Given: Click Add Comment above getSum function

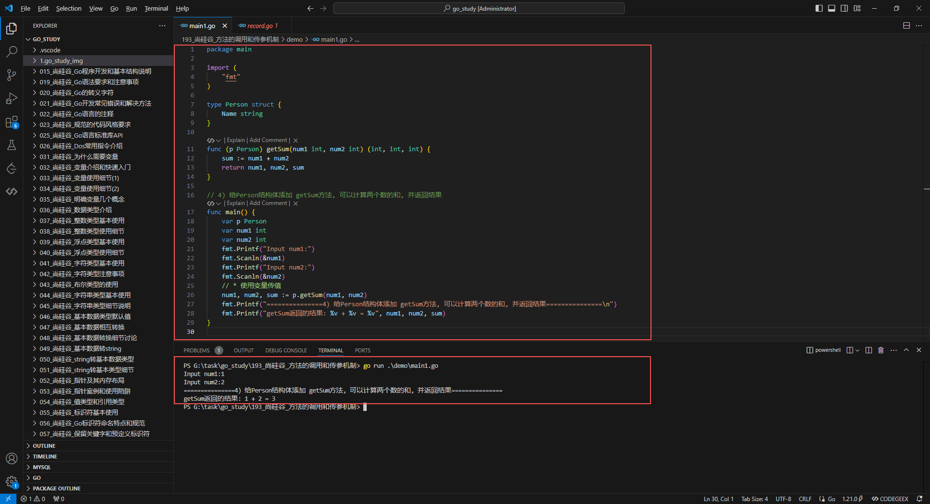Looking at the screenshot, I should (x=268, y=141).
